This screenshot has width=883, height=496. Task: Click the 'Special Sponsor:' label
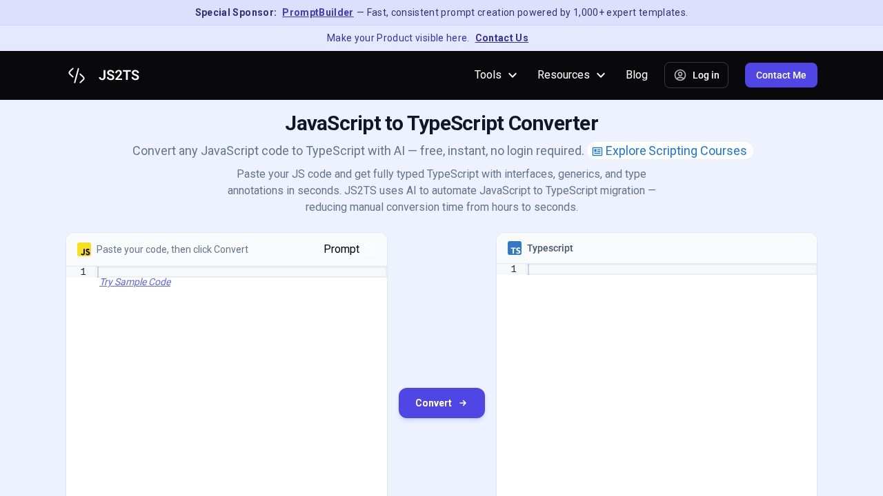click(236, 12)
